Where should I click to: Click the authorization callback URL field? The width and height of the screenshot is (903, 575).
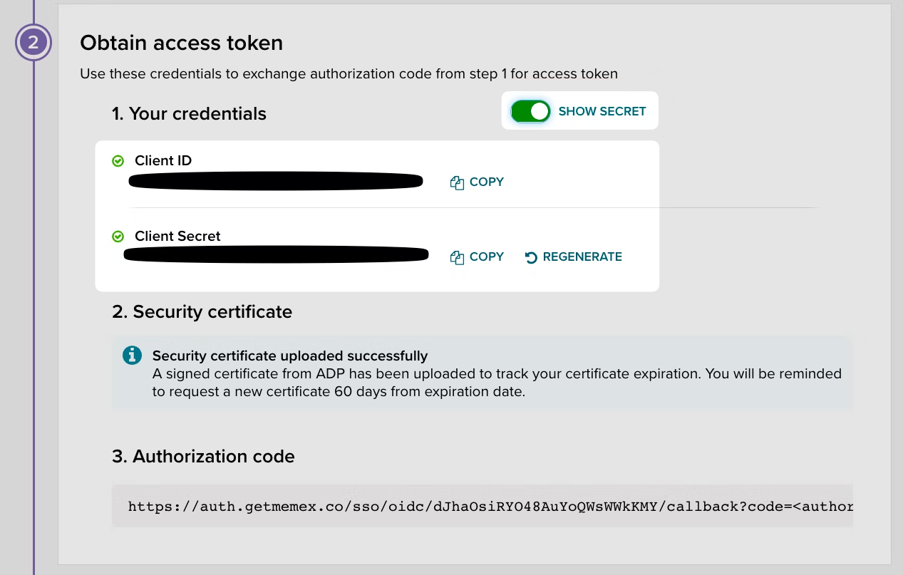point(483,507)
